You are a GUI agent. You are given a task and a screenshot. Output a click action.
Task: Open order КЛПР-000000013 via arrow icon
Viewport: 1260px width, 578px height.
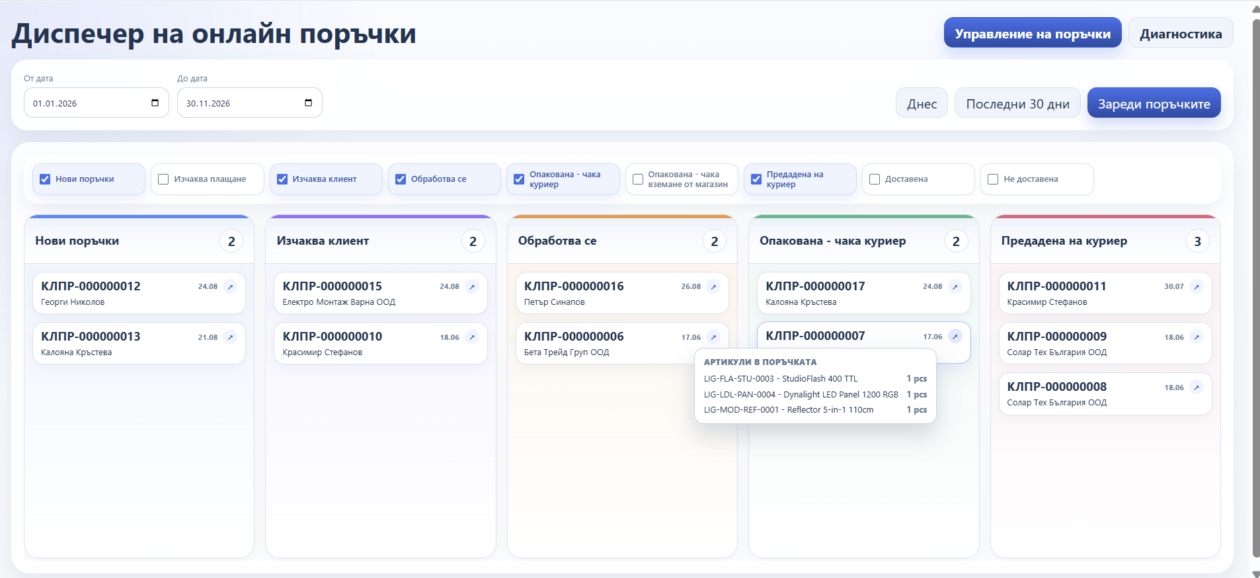(x=230, y=337)
